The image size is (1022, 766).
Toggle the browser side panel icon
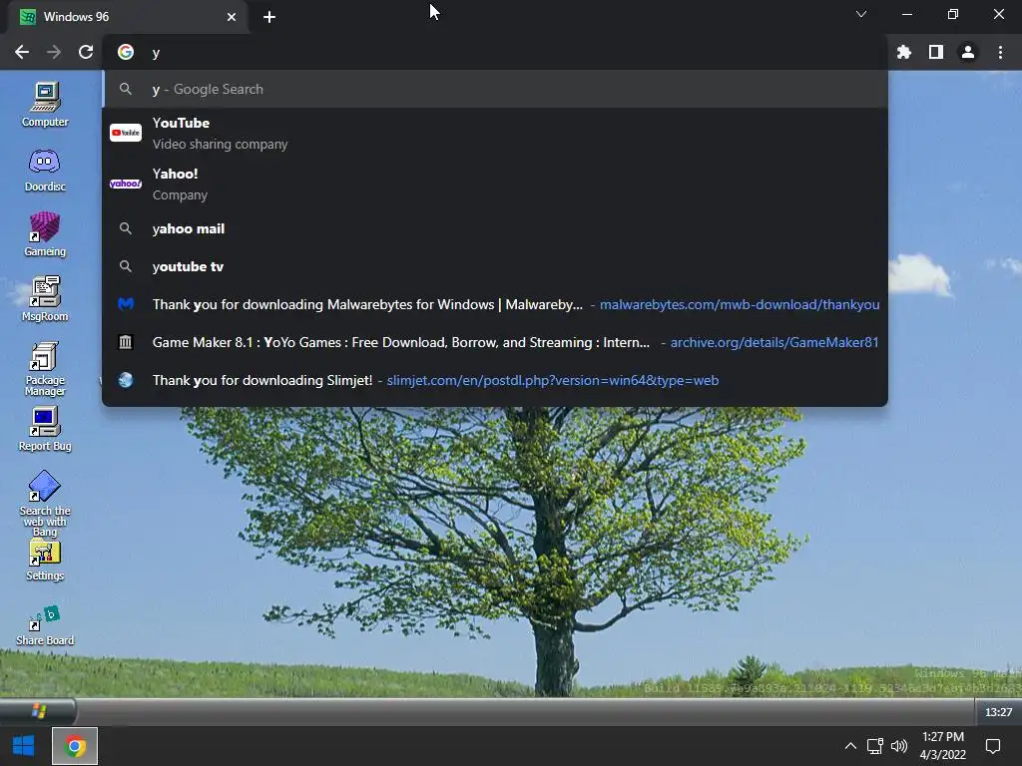coord(936,52)
